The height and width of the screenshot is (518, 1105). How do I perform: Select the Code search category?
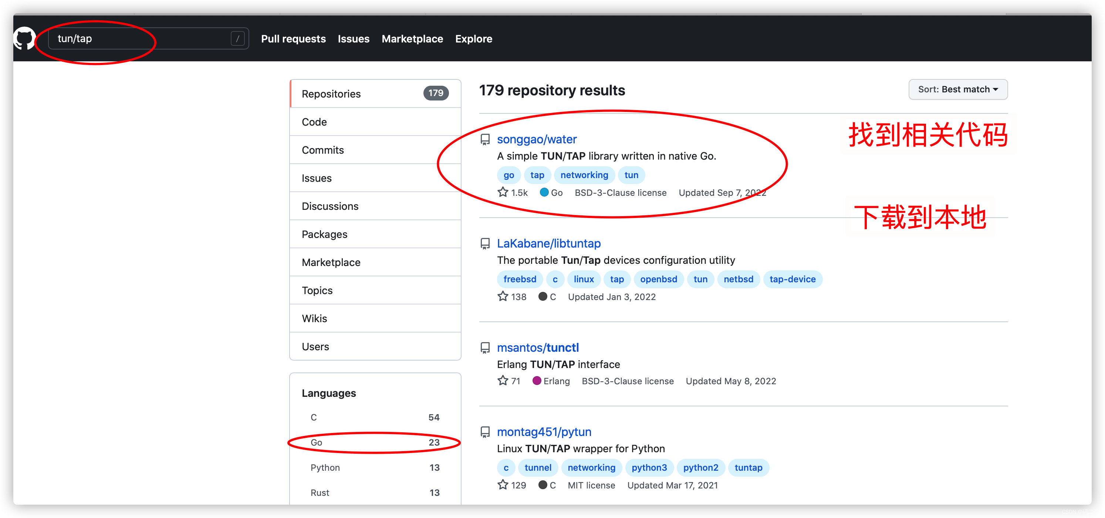pyautogui.click(x=375, y=122)
